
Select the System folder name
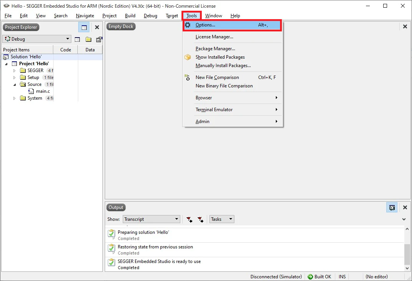coord(35,98)
